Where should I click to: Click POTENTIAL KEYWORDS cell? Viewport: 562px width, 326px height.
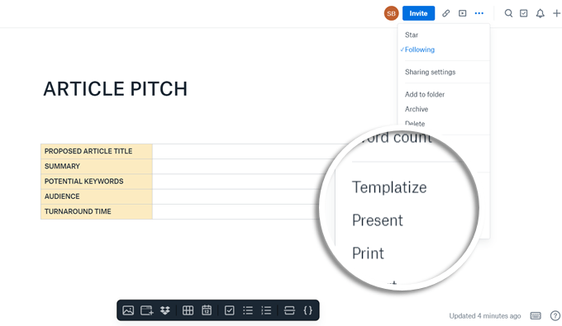(x=97, y=182)
